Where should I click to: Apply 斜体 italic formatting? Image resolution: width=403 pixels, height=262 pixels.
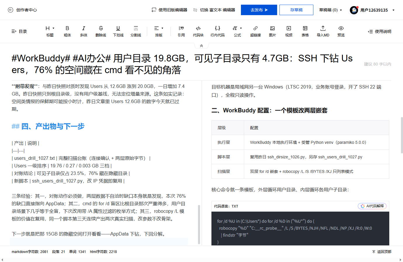(x=84, y=31)
